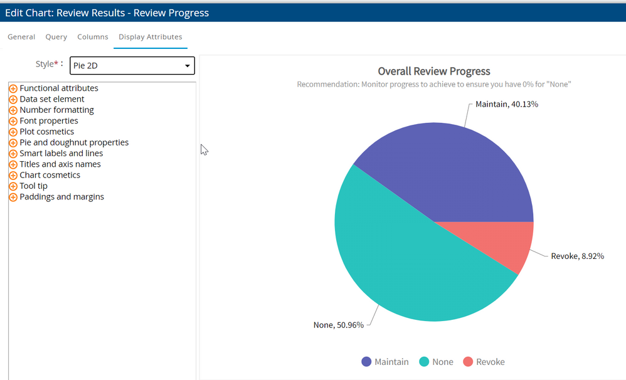This screenshot has height=380, width=626.
Task: Click the red Revoke pie slice
Action: (x=508, y=243)
